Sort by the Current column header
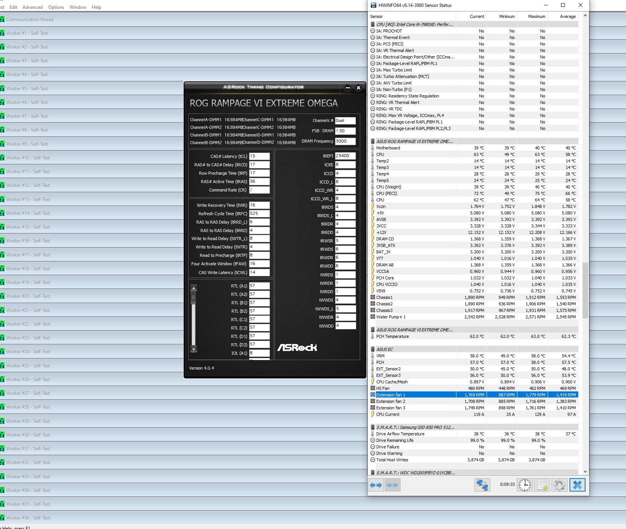 (x=471, y=16)
